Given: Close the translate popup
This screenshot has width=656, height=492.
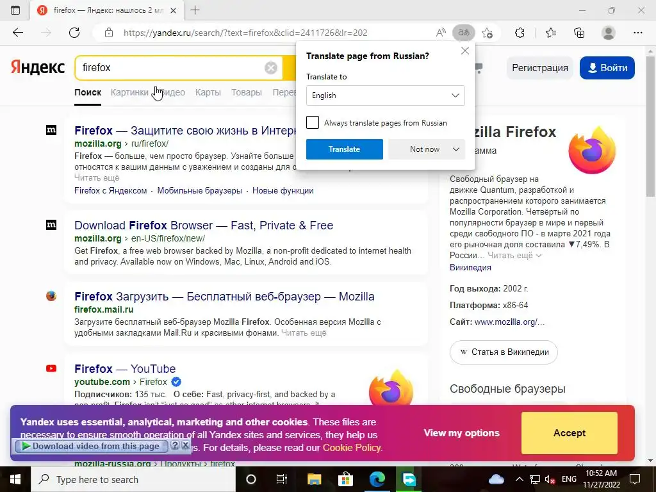Looking at the screenshot, I should click(x=465, y=51).
